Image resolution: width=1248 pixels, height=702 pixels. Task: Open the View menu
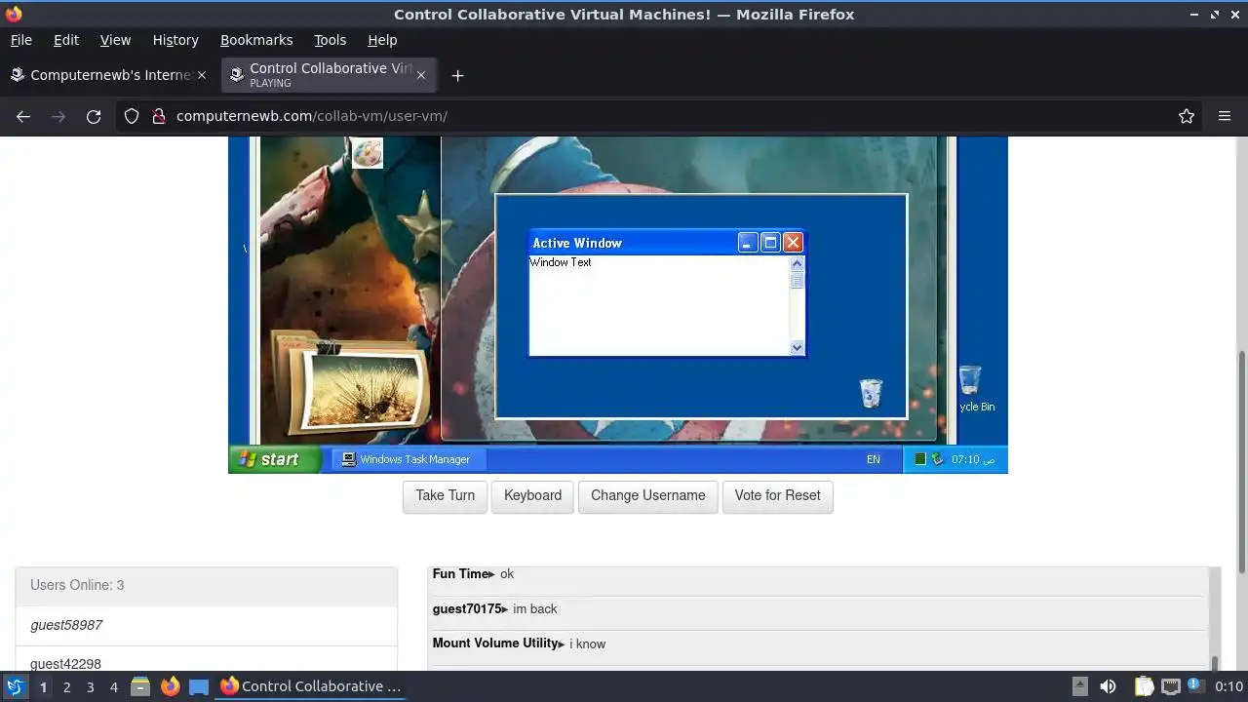[115, 40]
